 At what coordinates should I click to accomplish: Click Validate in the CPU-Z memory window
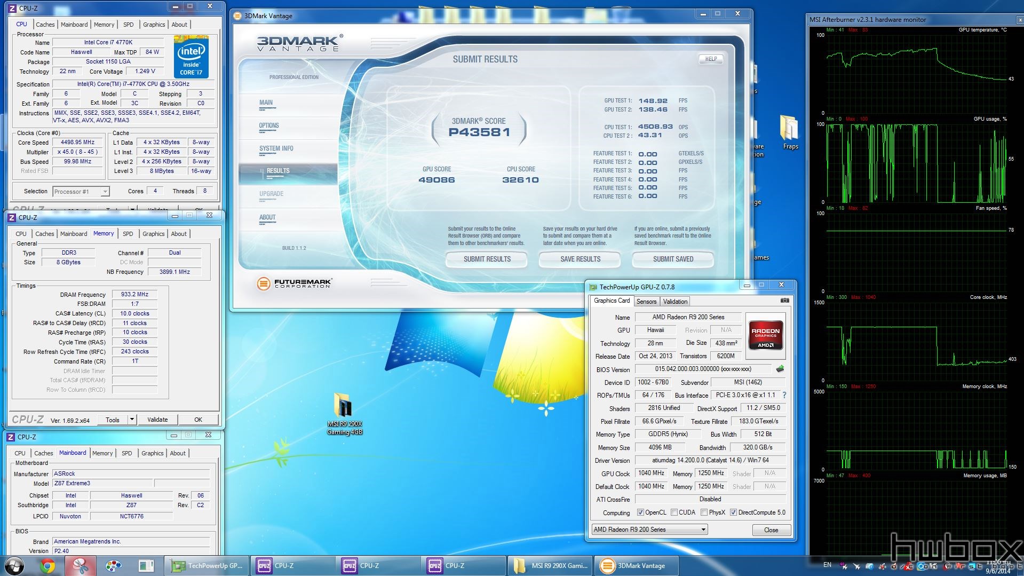coord(157,420)
